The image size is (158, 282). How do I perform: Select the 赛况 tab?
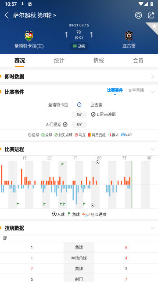click(19, 61)
